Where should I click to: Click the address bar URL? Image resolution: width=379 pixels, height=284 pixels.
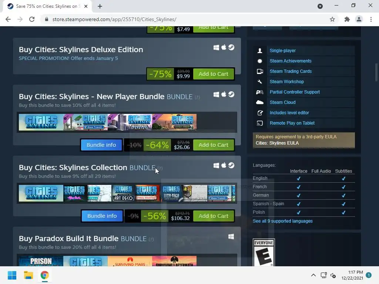click(114, 19)
